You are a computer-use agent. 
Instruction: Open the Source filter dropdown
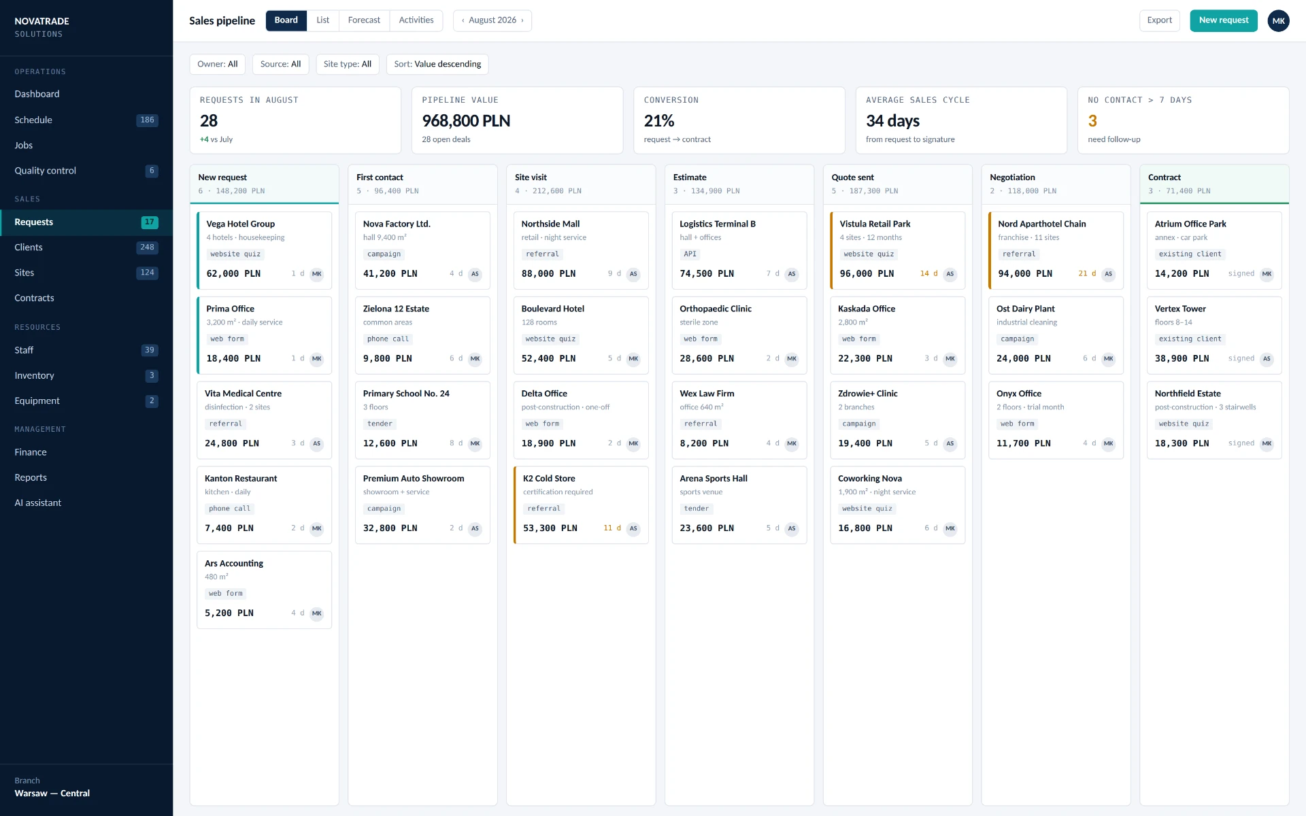(280, 64)
